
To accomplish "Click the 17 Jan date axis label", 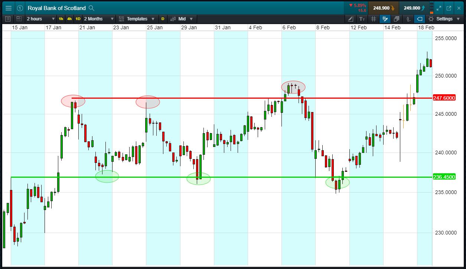I will tap(53, 27).
